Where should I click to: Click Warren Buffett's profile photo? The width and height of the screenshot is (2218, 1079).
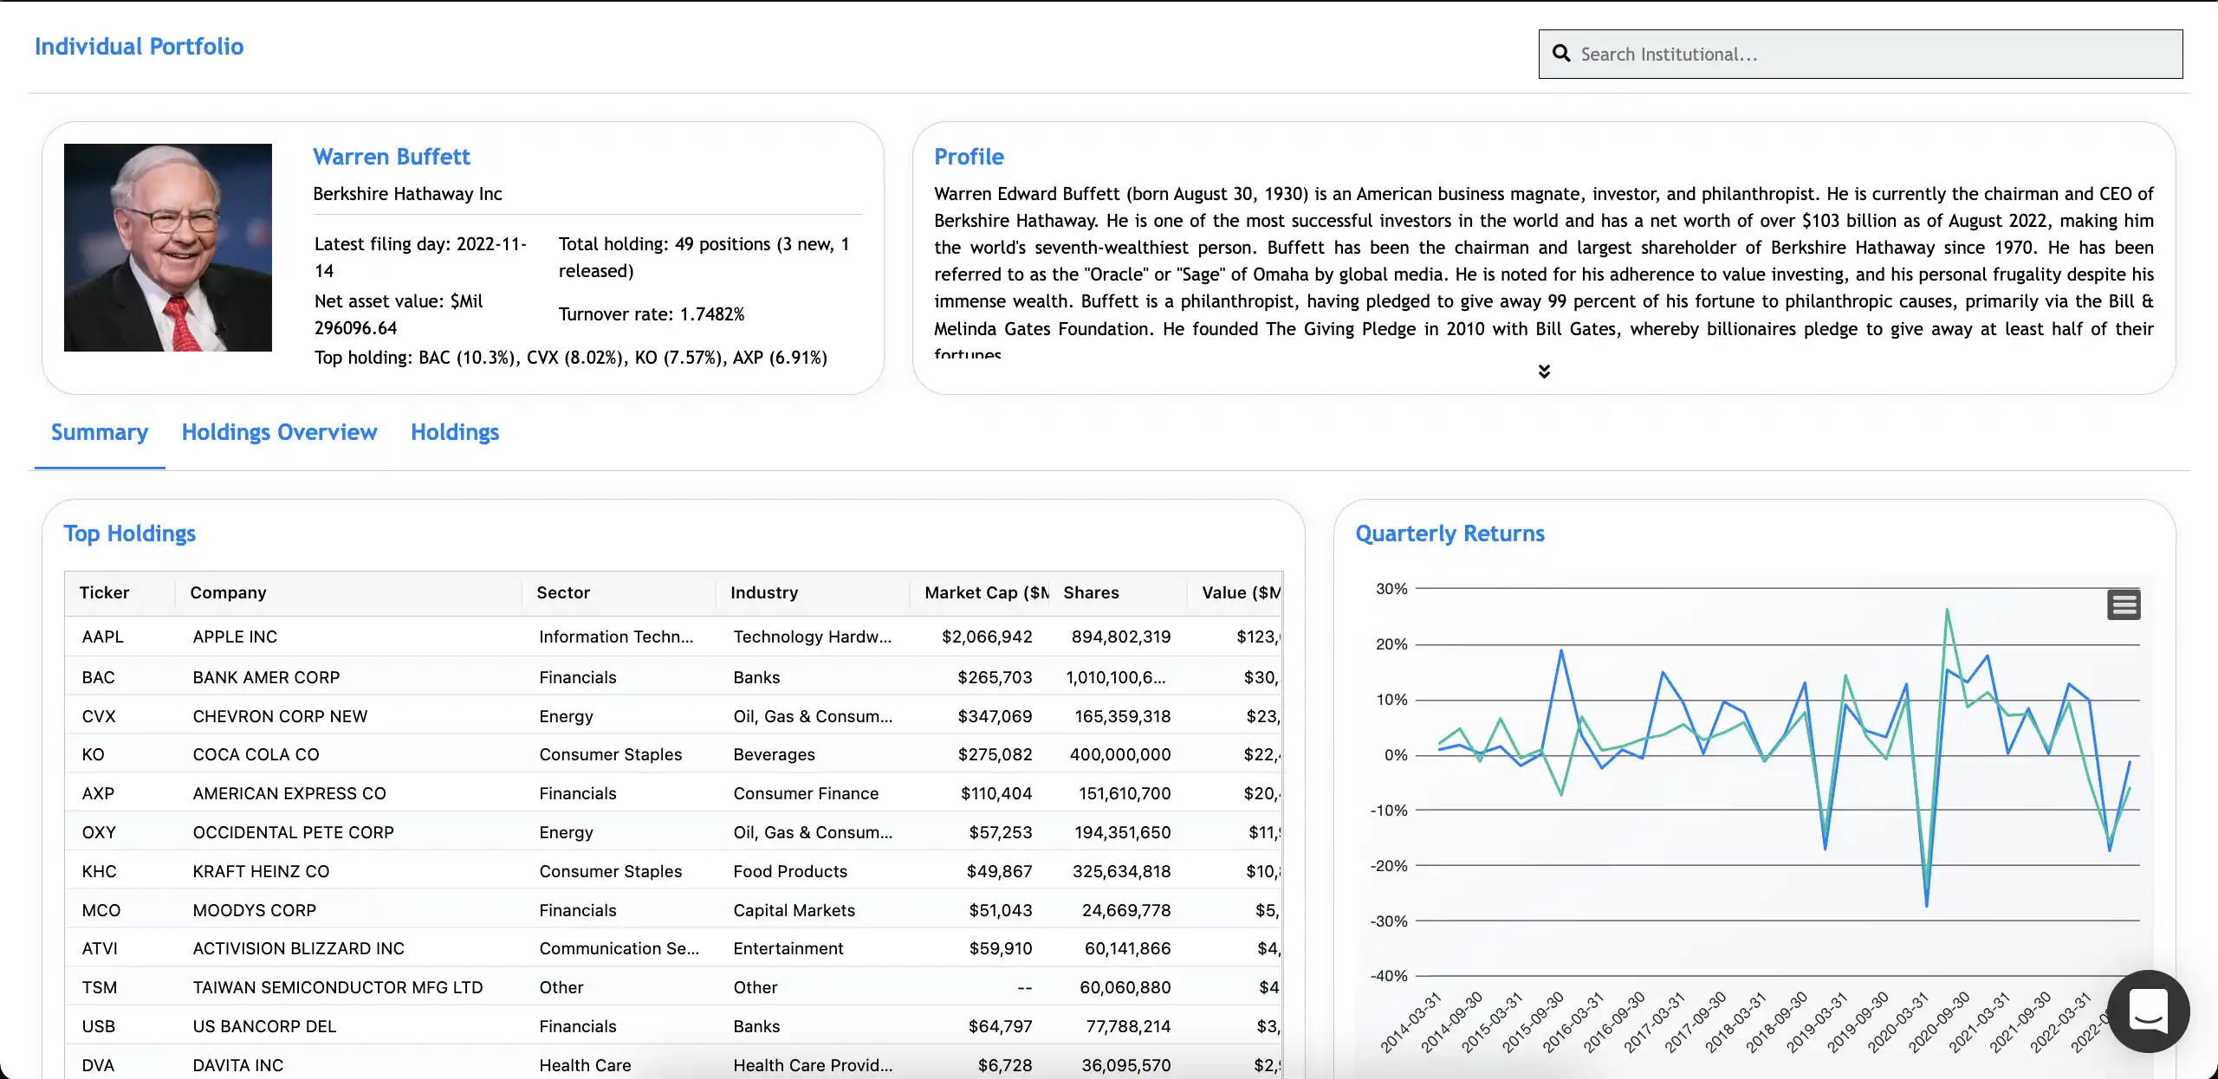pyautogui.click(x=167, y=248)
